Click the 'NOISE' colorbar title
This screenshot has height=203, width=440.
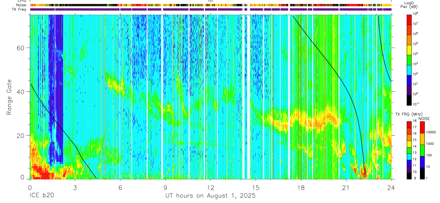click(x=424, y=118)
